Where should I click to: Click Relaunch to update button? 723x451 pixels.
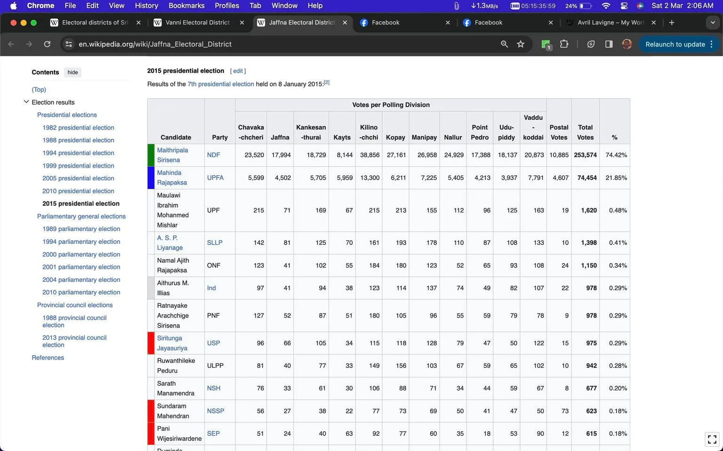click(675, 44)
